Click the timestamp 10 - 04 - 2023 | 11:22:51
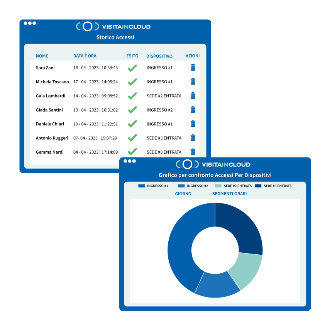 pos(96,124)
